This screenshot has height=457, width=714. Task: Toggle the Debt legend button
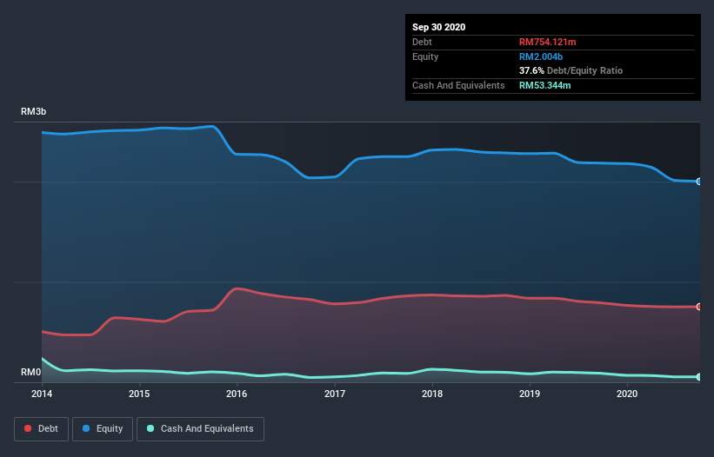tap(41, 429)
